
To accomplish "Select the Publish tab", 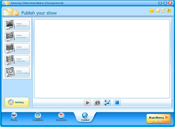I will tap(85, 117).
